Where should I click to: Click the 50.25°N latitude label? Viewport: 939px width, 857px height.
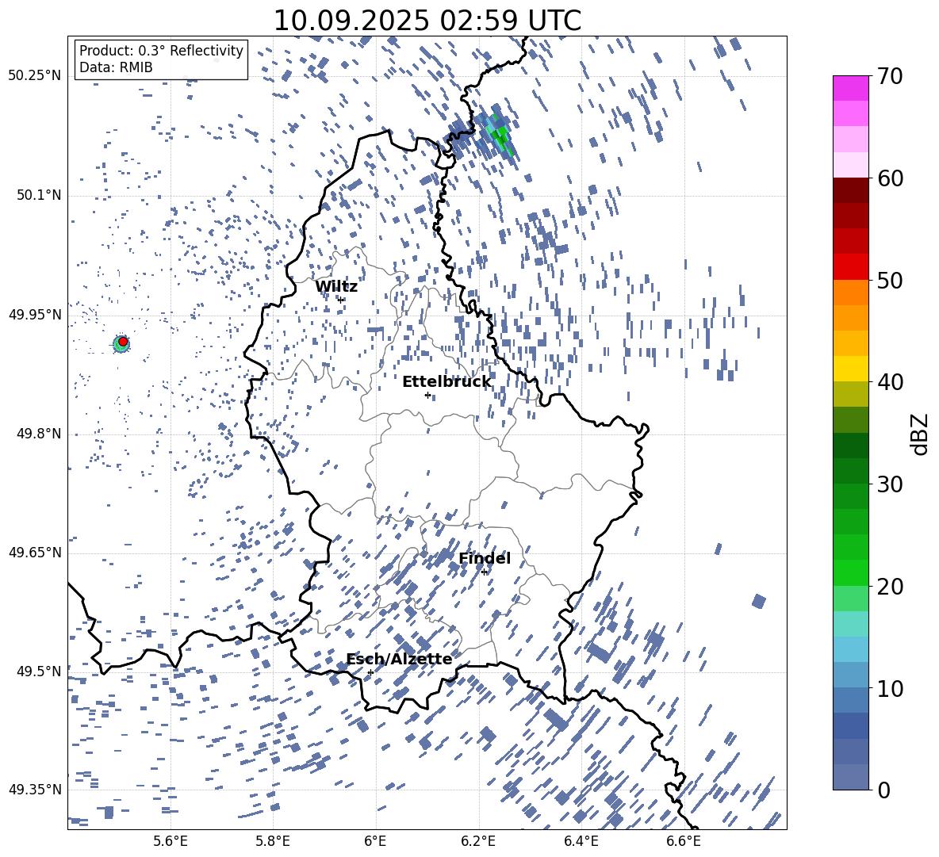pyautogui.click(x=35, y=76)
